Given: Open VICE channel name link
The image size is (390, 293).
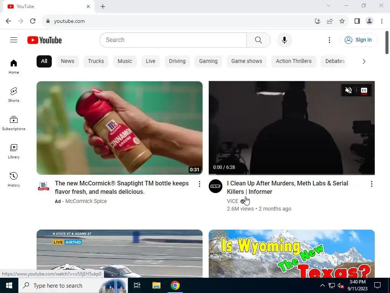Looking at the screenshot, I should coord(233,201).
